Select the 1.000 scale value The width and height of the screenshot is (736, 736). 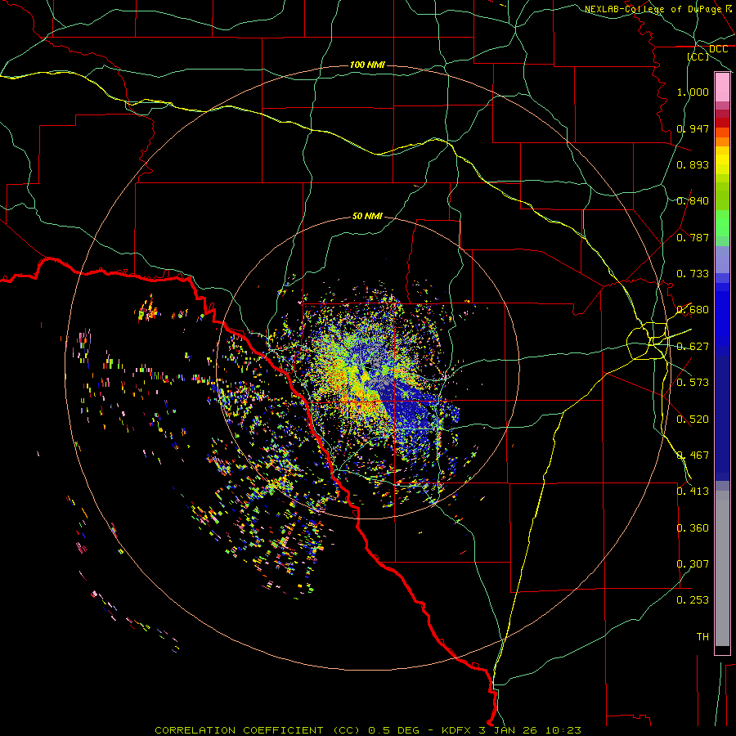pyautogui.click(x=693, y=92)
